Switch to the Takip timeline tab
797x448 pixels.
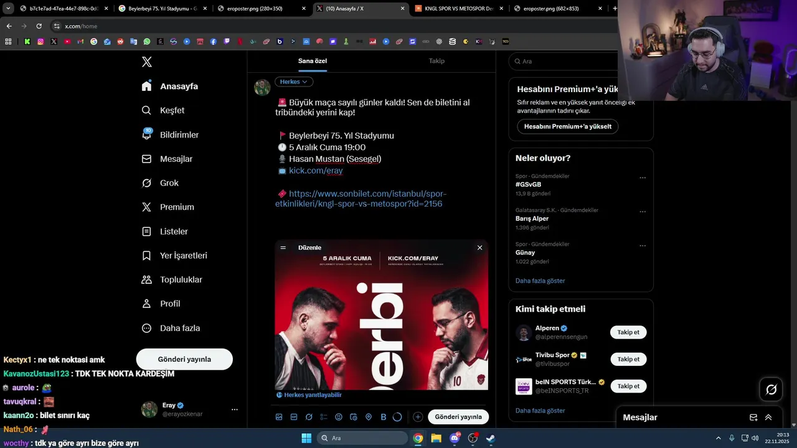[436, 61]
